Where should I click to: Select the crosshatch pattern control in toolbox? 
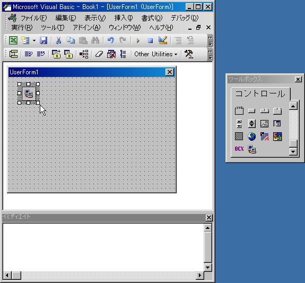point(239,136)
